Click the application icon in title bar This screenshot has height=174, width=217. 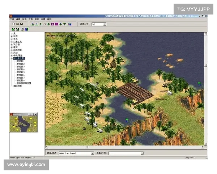point(10,16)
